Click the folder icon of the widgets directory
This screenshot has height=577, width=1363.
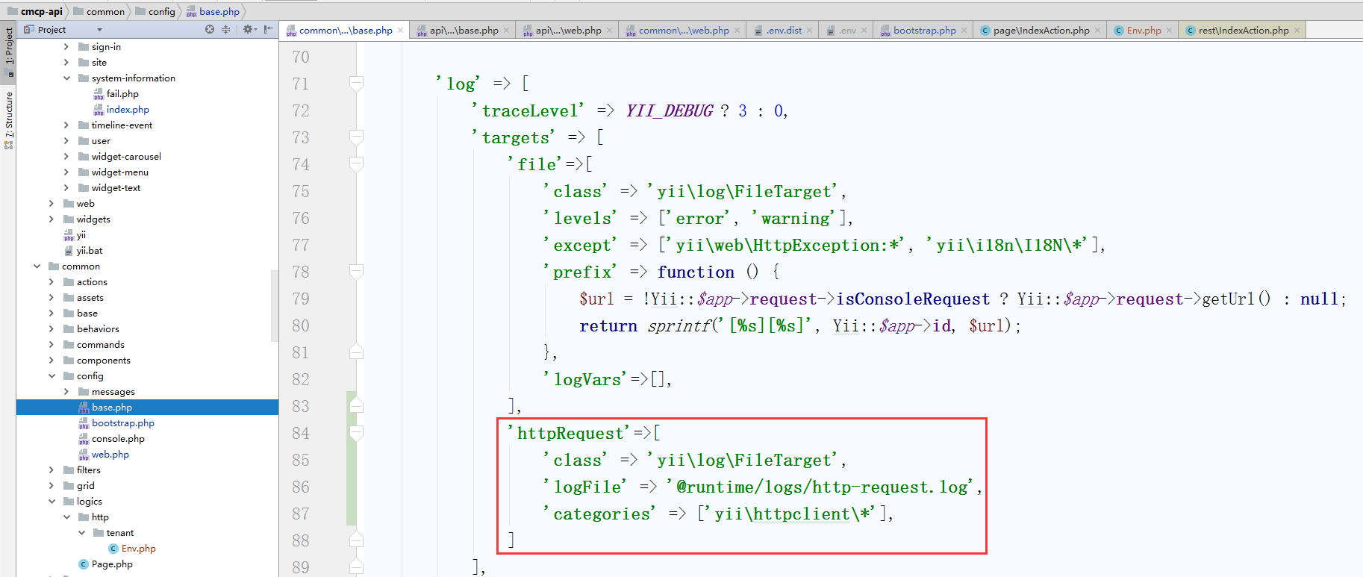69,219
